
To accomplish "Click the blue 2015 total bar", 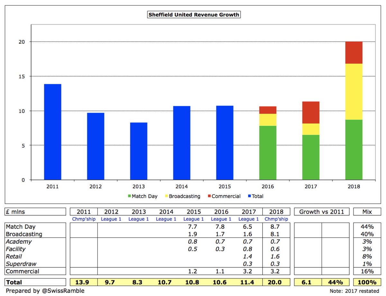I will (x=225, y=143).
